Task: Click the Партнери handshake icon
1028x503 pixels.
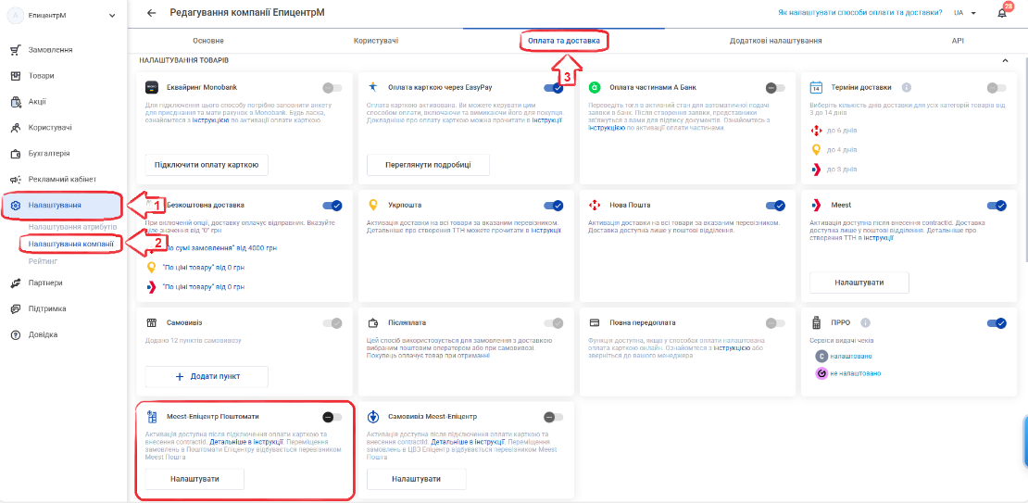Action: click(17, 283)
